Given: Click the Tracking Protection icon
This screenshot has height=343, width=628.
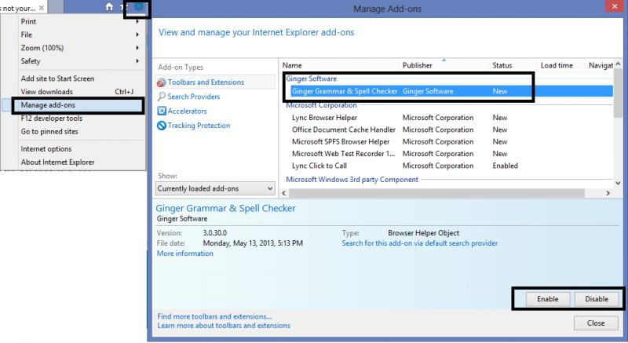Looking at the screenshot, I should coord(162,126).
